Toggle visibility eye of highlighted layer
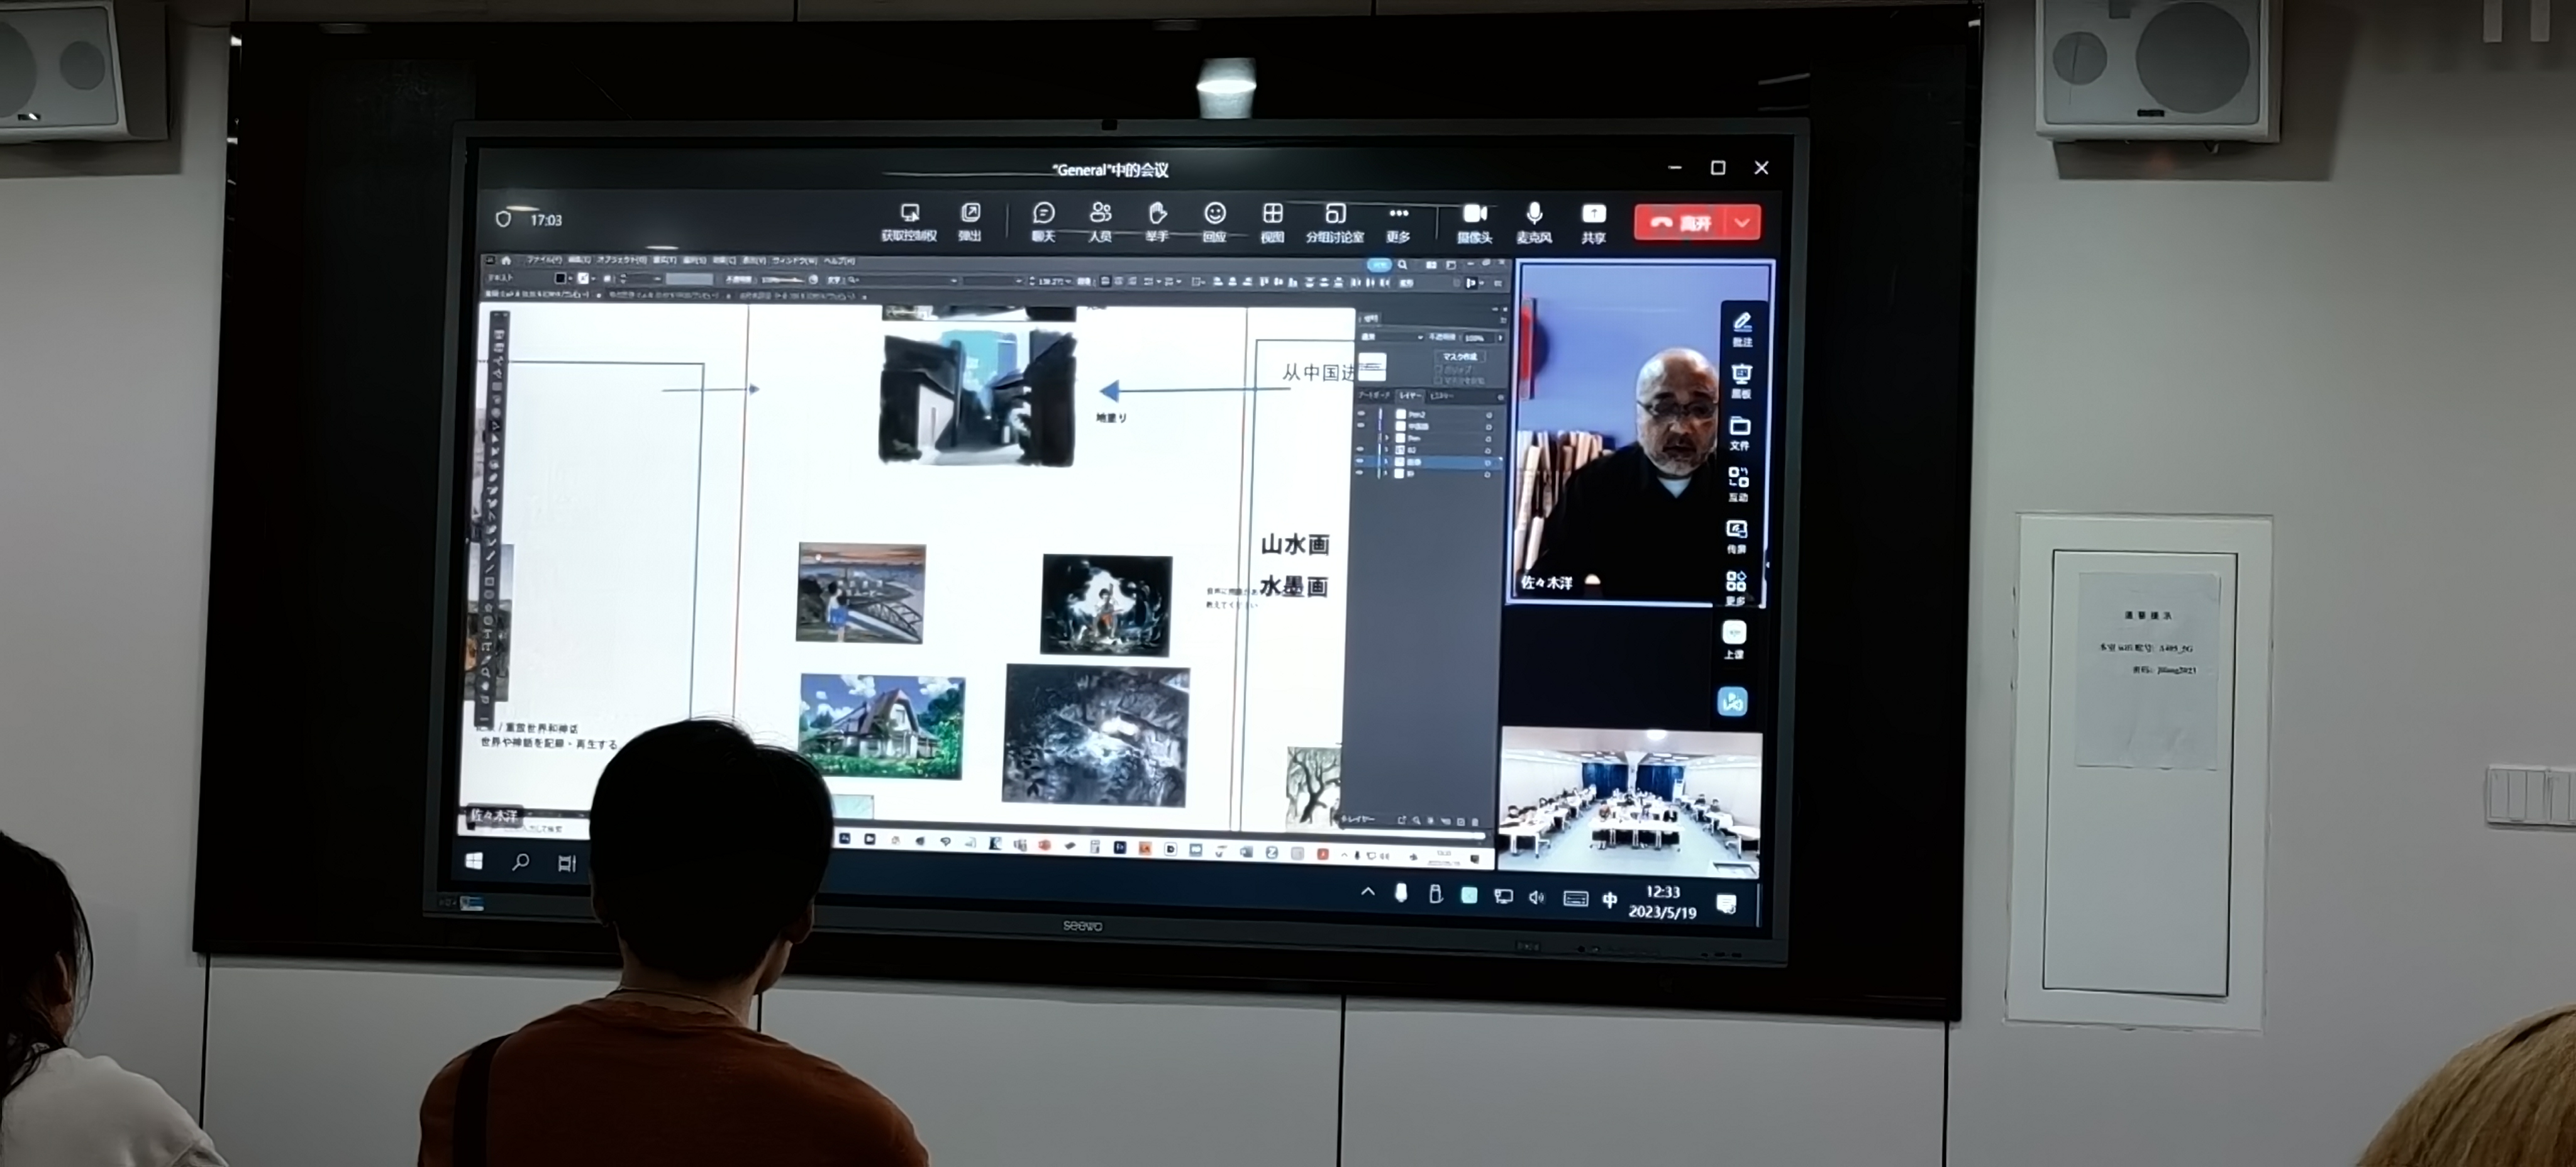The image size is (2576, 1167). (1360, 462)
